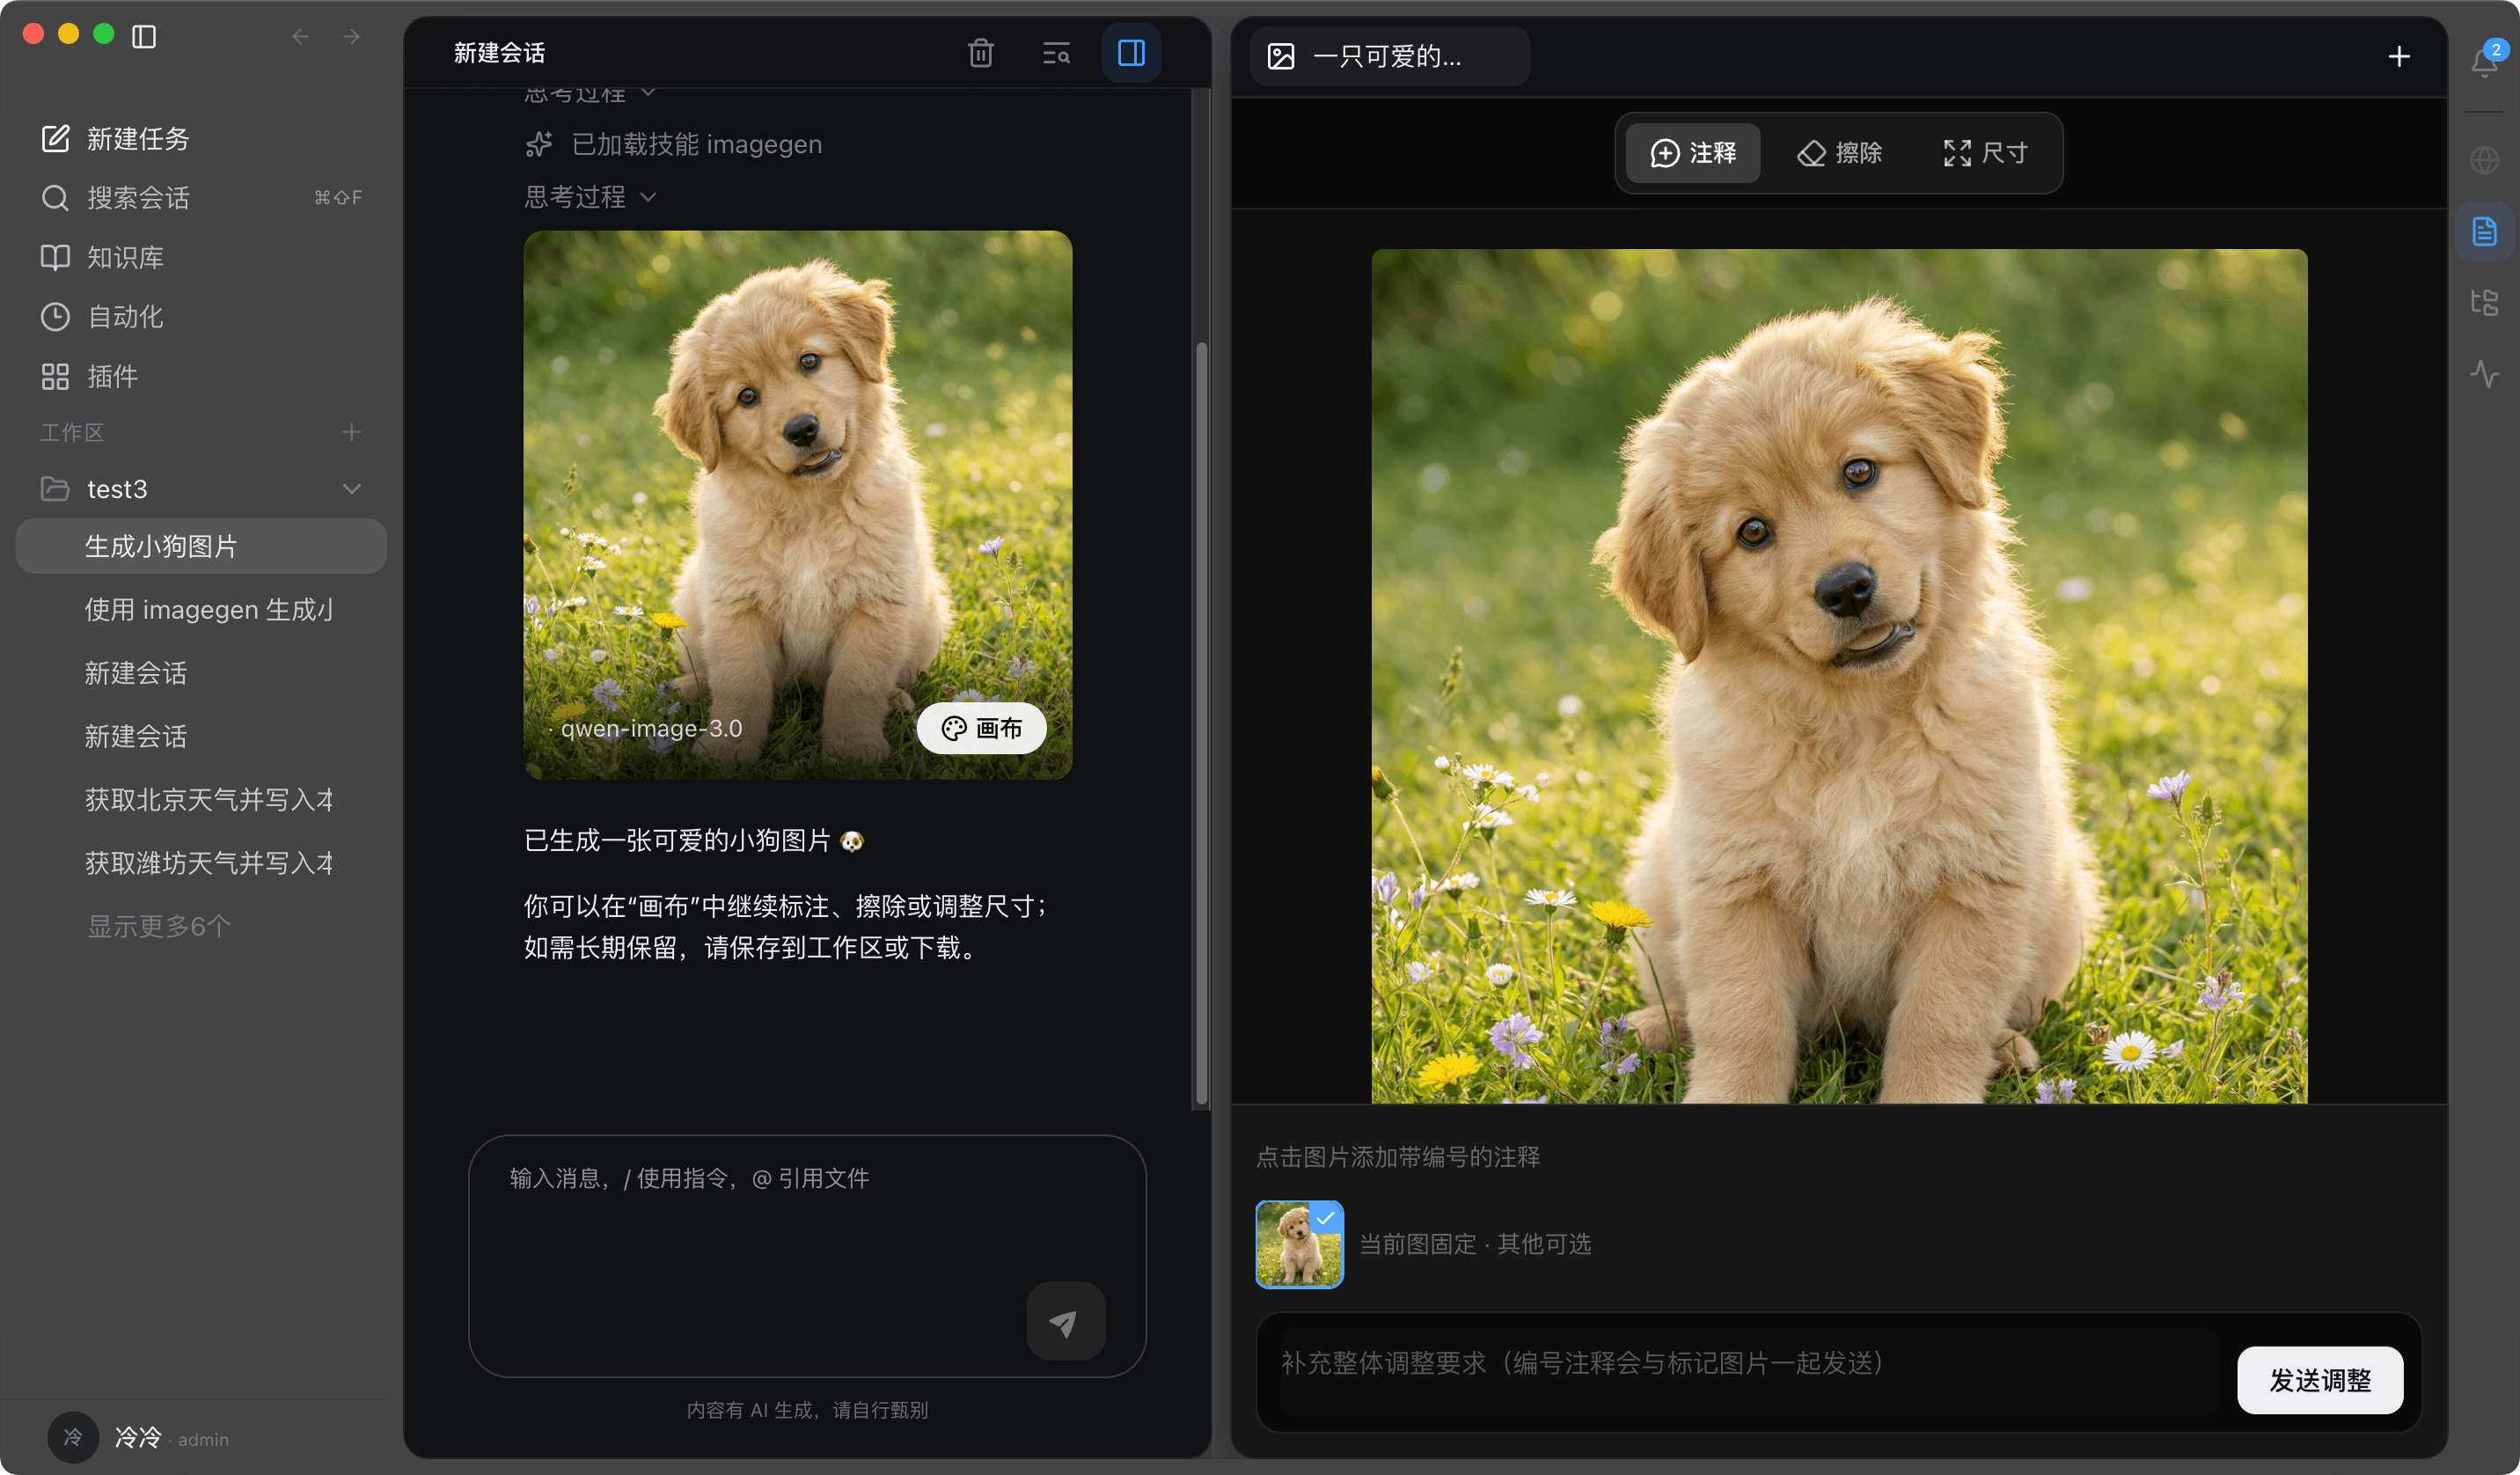Expand the 思考过程 section above image
The height and width of the screenshot is (1475, 2520).
pyautogui.click(x=590, y=197)
